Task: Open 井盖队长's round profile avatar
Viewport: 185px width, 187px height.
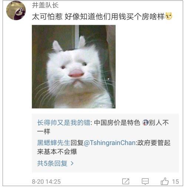Action: point(16,10)
